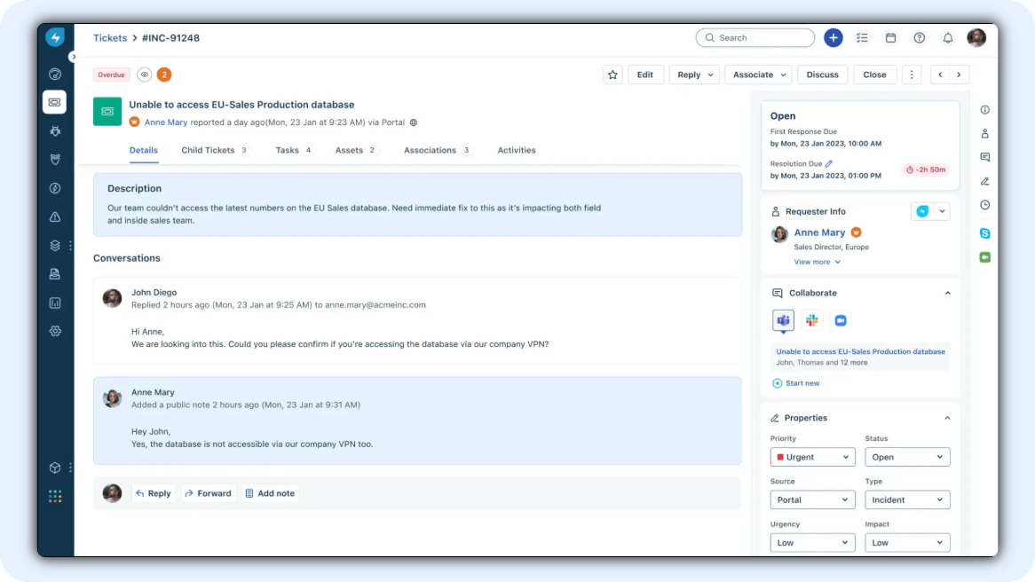Expand the Status dropdown set to Open
This screenshot has width=1035, height=582.
click(x=906, y=458)
